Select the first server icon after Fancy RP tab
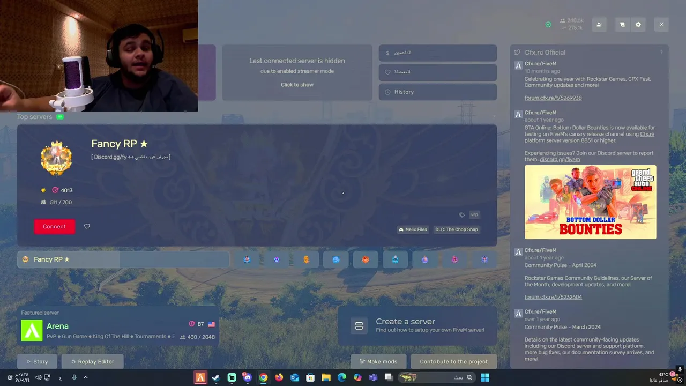686x386 pixels. 247,259
